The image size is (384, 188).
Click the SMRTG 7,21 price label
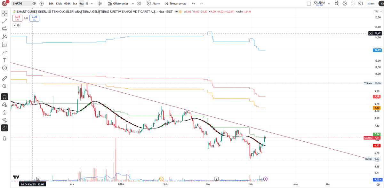[x=372, y=138]
